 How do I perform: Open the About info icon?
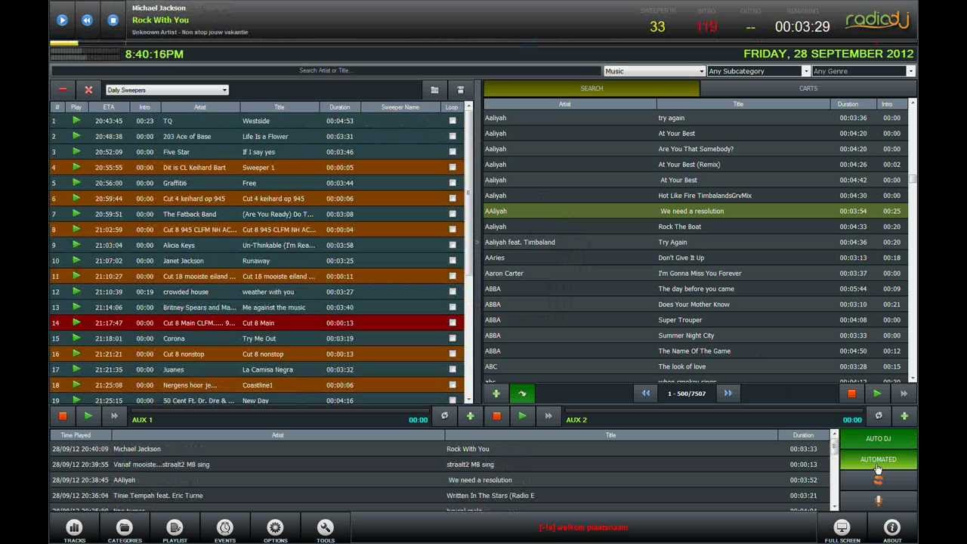point(892,530)
